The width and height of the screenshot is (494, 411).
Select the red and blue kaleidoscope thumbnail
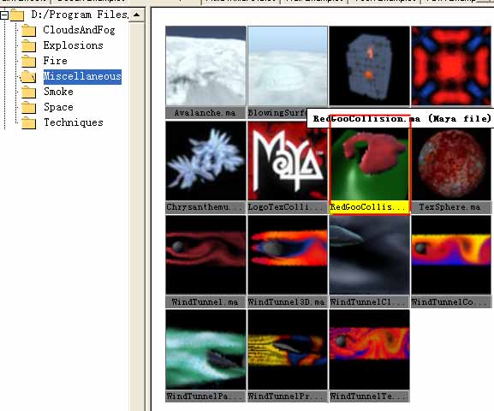[x=451, y=66]
